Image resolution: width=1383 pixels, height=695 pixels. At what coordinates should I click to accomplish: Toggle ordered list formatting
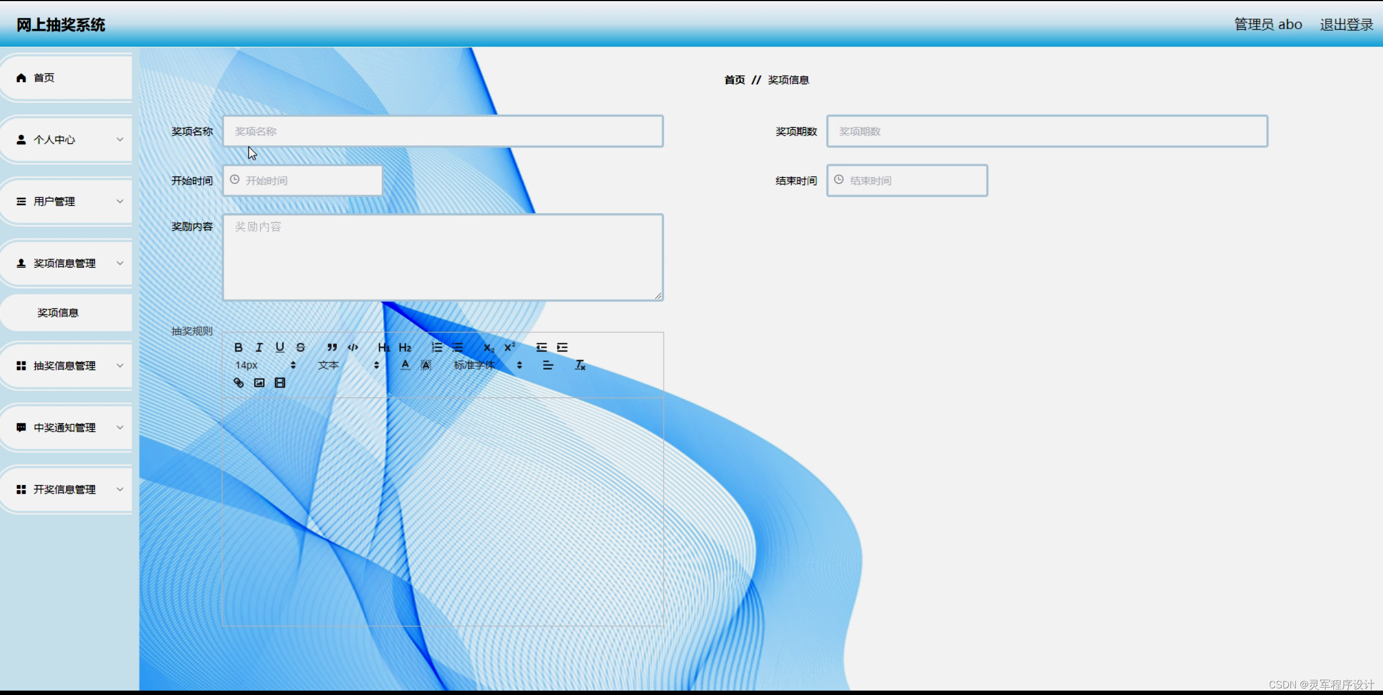(x=437, y=347)
